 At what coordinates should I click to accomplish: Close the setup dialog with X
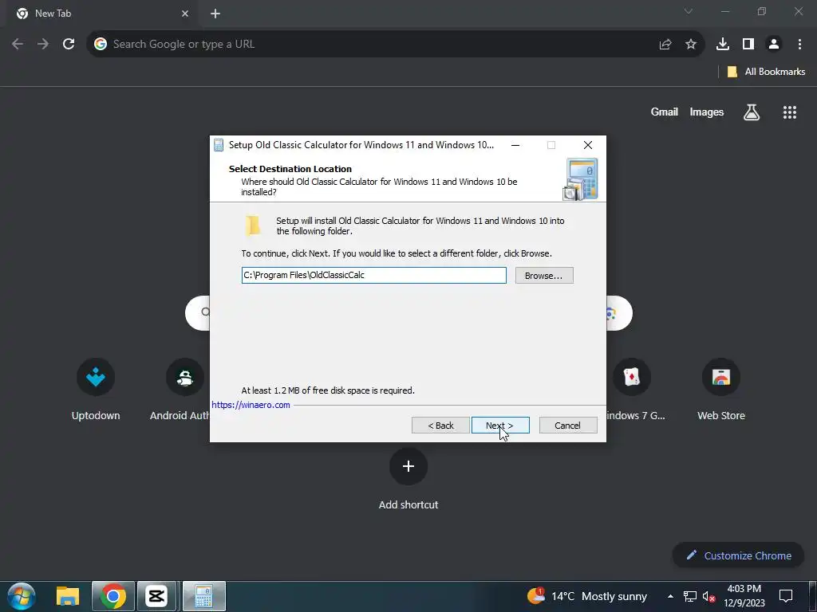point(588,145)
